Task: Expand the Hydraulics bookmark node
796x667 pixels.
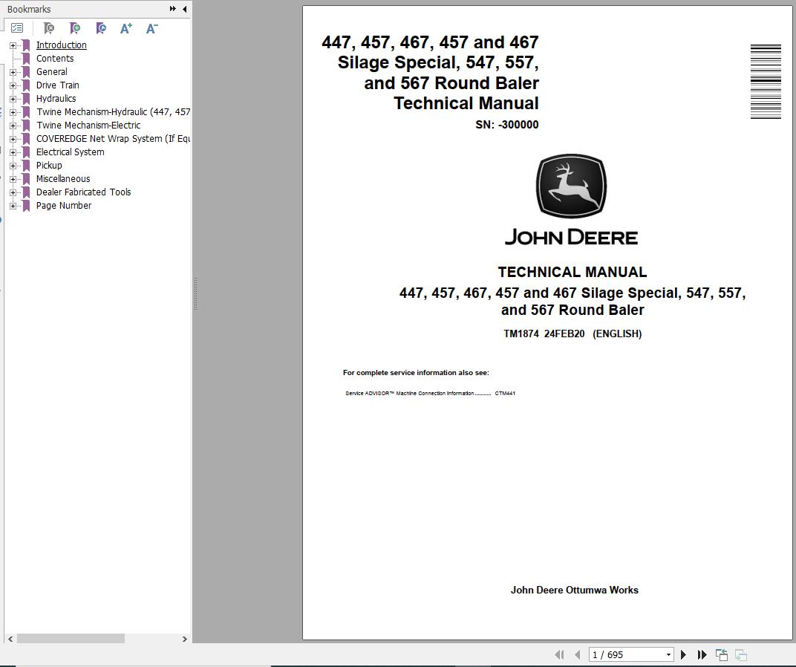Action: click(13, 99)
